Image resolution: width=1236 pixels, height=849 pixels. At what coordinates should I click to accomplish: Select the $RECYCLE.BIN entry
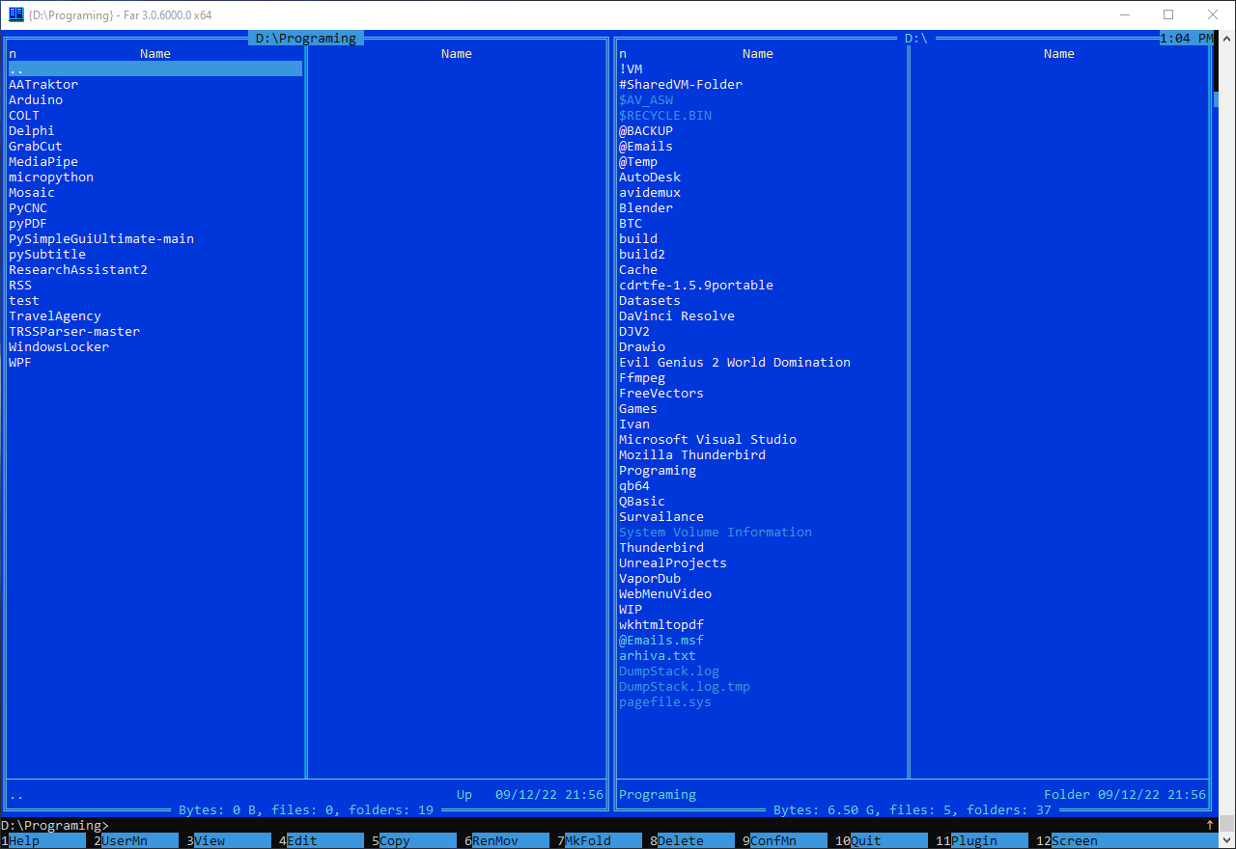click(x=665, y=115)
